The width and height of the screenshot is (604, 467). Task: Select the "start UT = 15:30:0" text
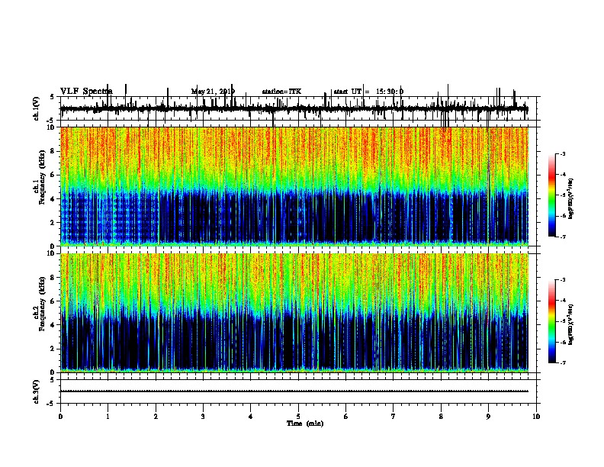coord(368,92)
